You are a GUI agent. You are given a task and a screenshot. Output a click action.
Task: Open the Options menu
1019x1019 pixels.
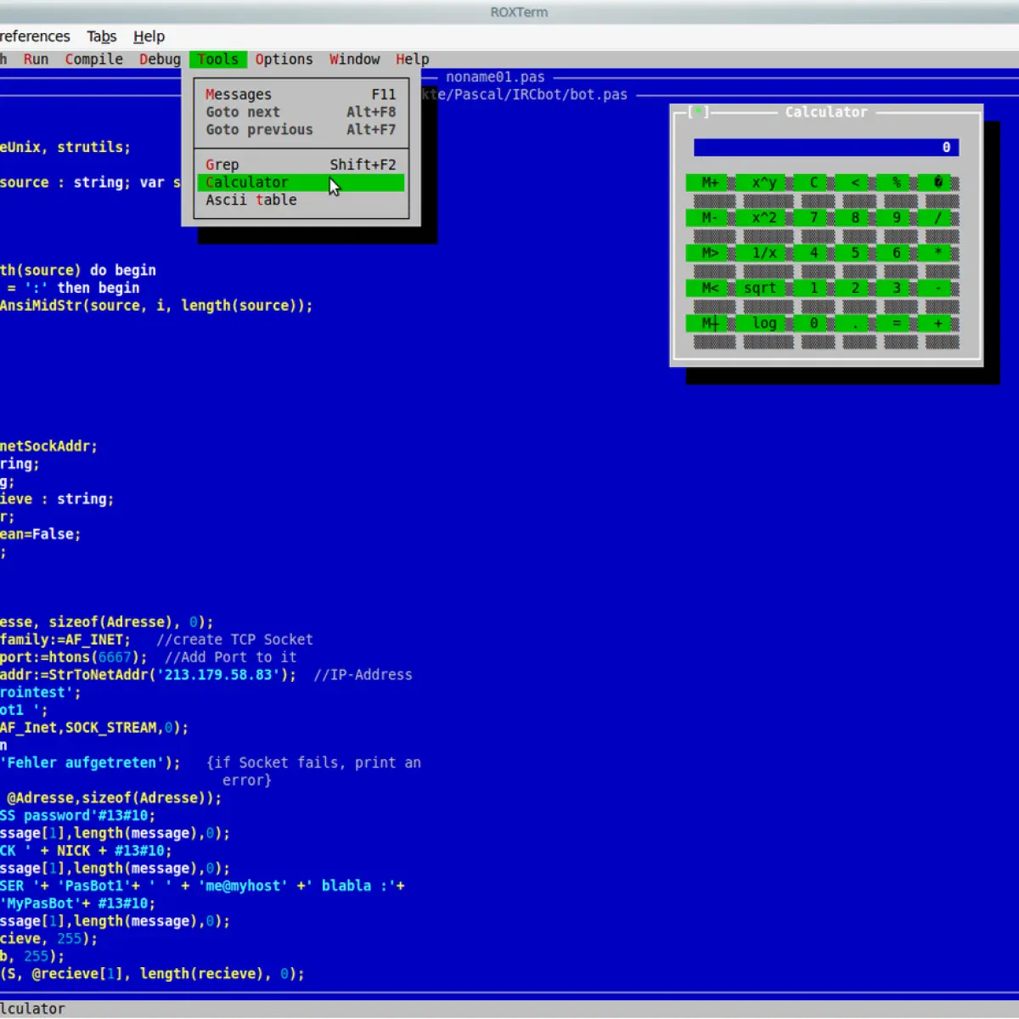284,59
